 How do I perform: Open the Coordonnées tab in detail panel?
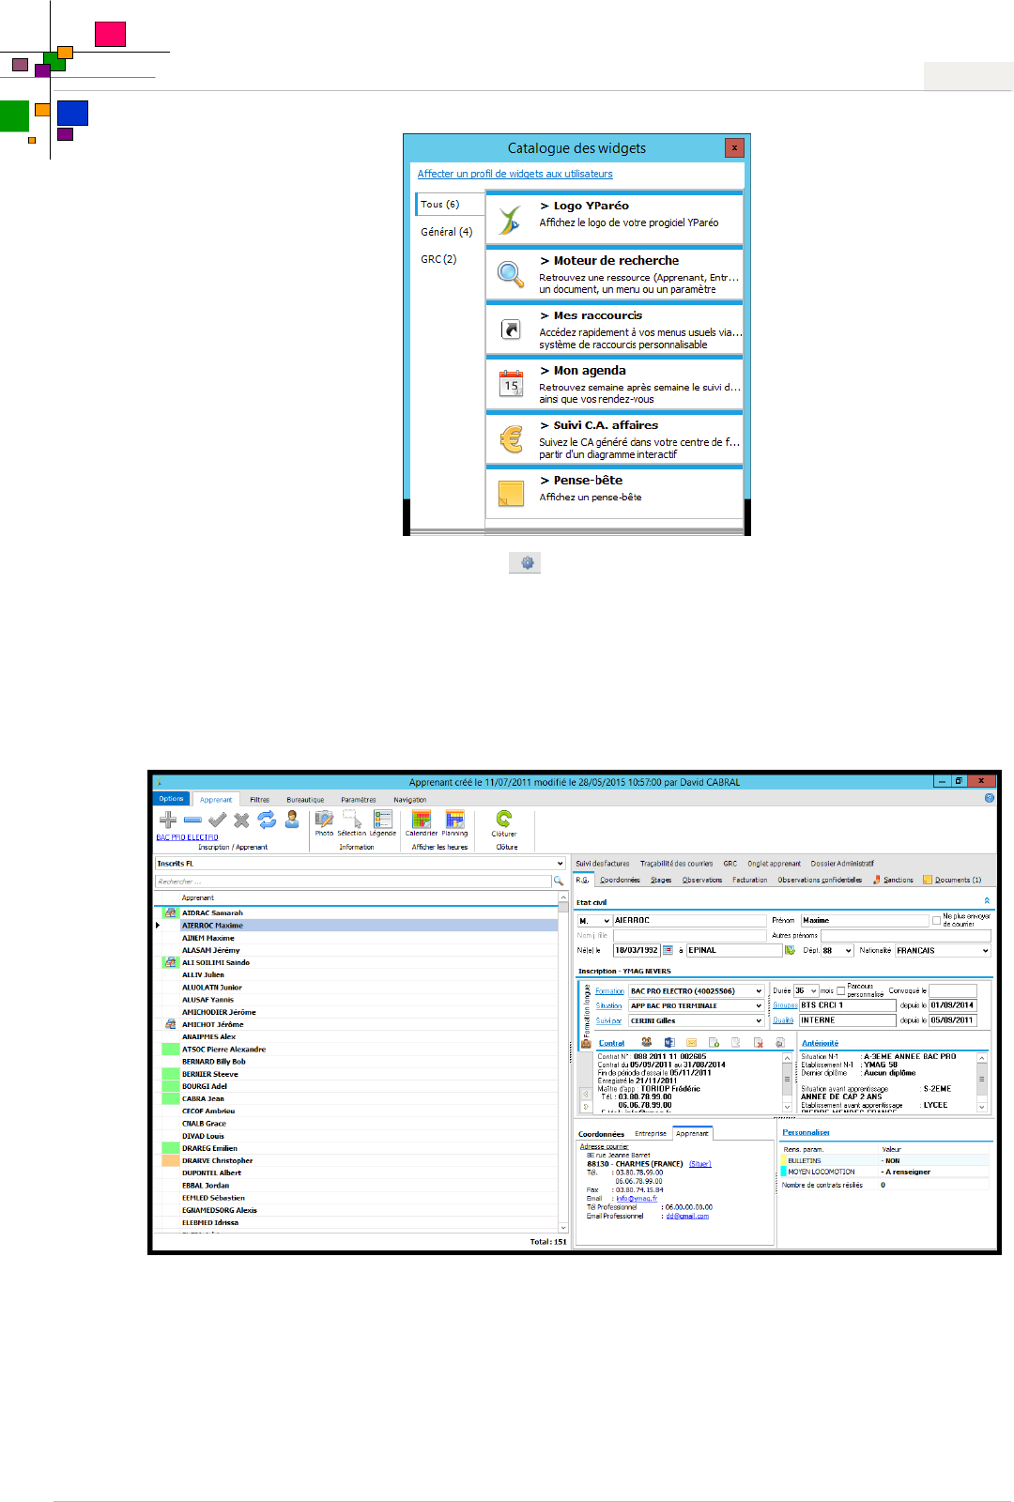(621, 881)
